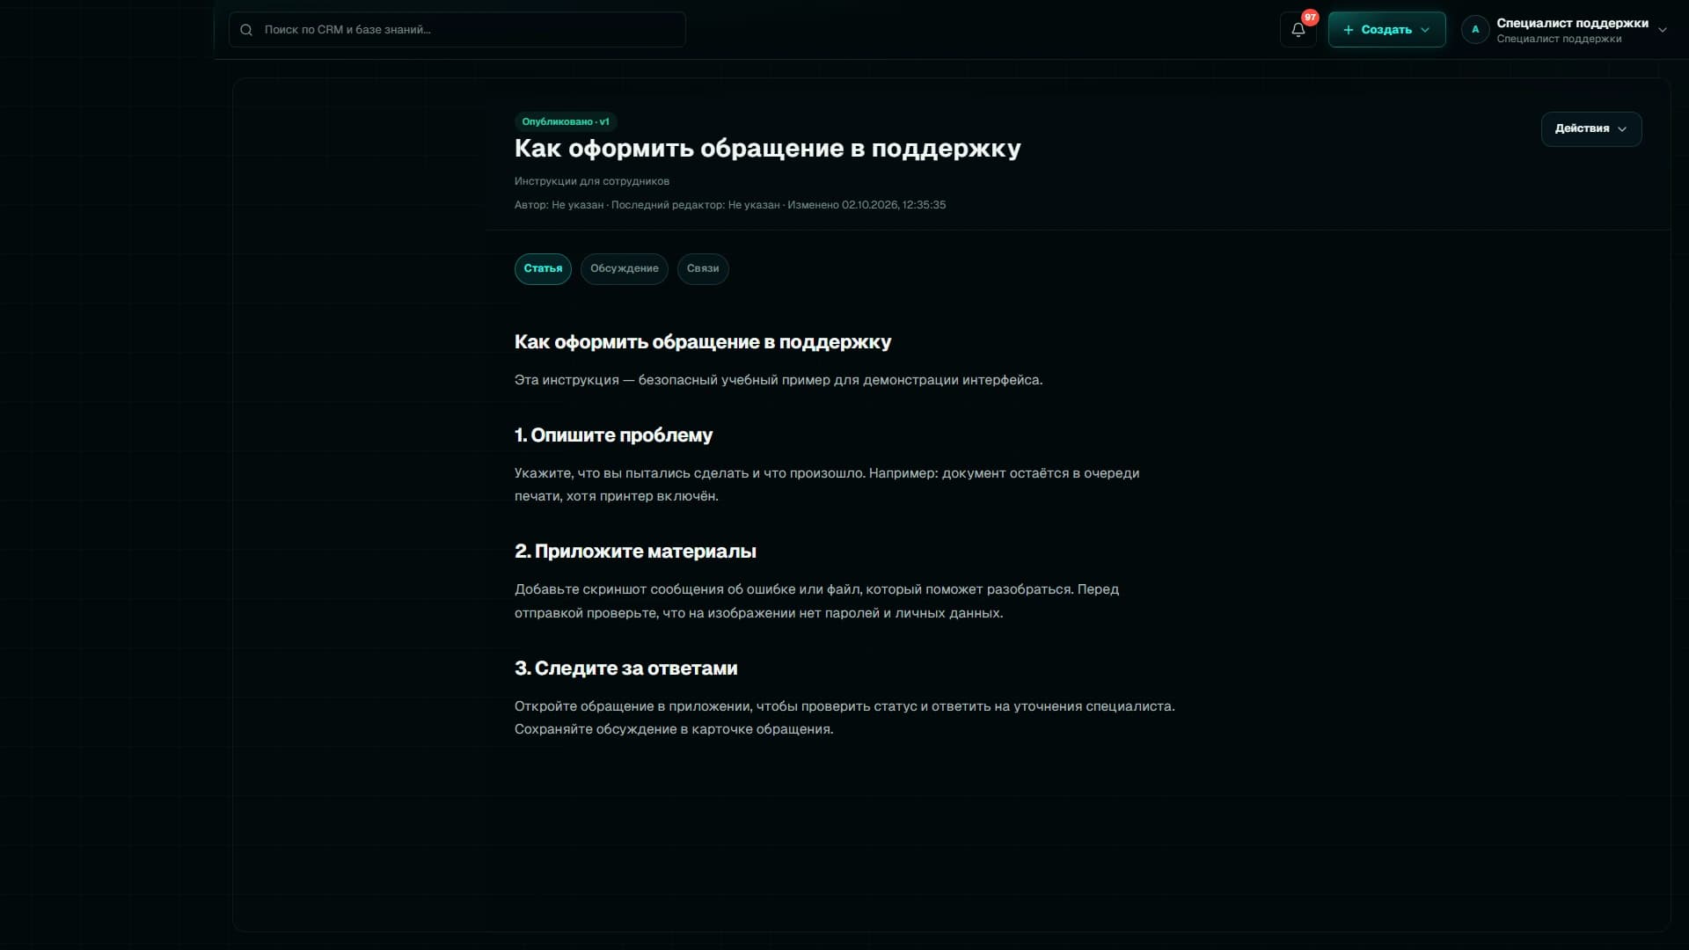1689x950 pixels.
Task: Switch to the Связи tab
Action: (703, 268)
